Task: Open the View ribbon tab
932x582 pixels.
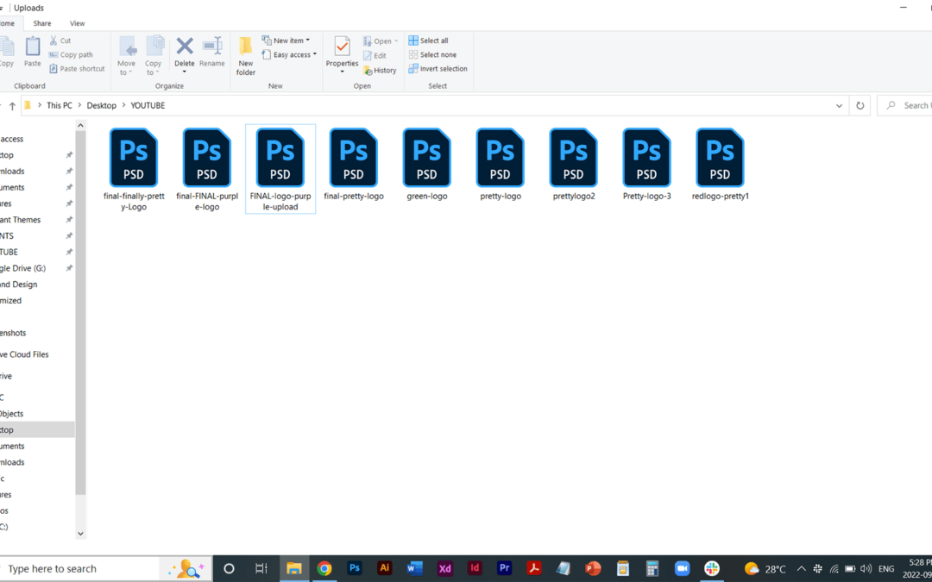Action: point(78,23)
